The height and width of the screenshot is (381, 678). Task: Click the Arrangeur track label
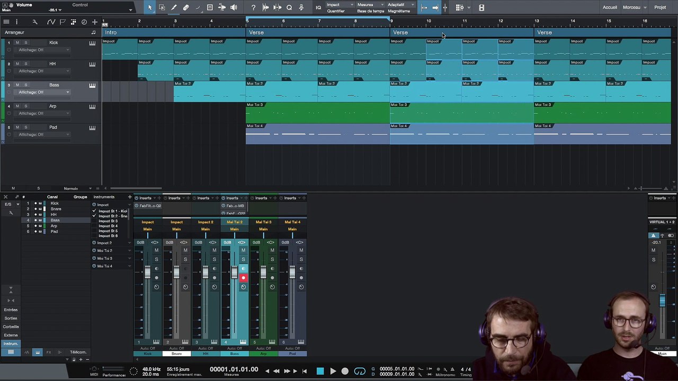[15, 32]
